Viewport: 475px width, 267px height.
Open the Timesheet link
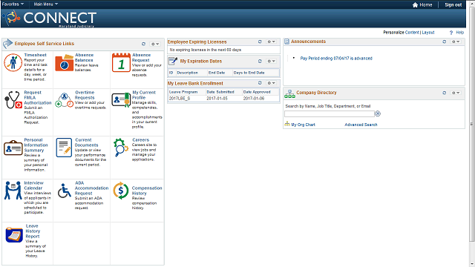[35, 55]
